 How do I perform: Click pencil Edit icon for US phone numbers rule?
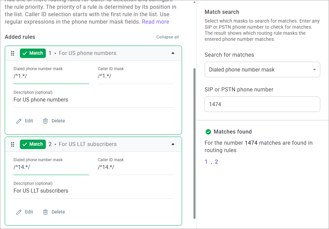(x=19, y=121)
